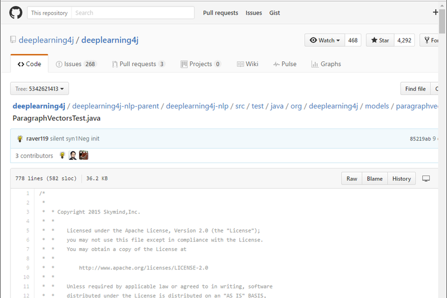
Task: View the Pulse tab
Action: 284,64
